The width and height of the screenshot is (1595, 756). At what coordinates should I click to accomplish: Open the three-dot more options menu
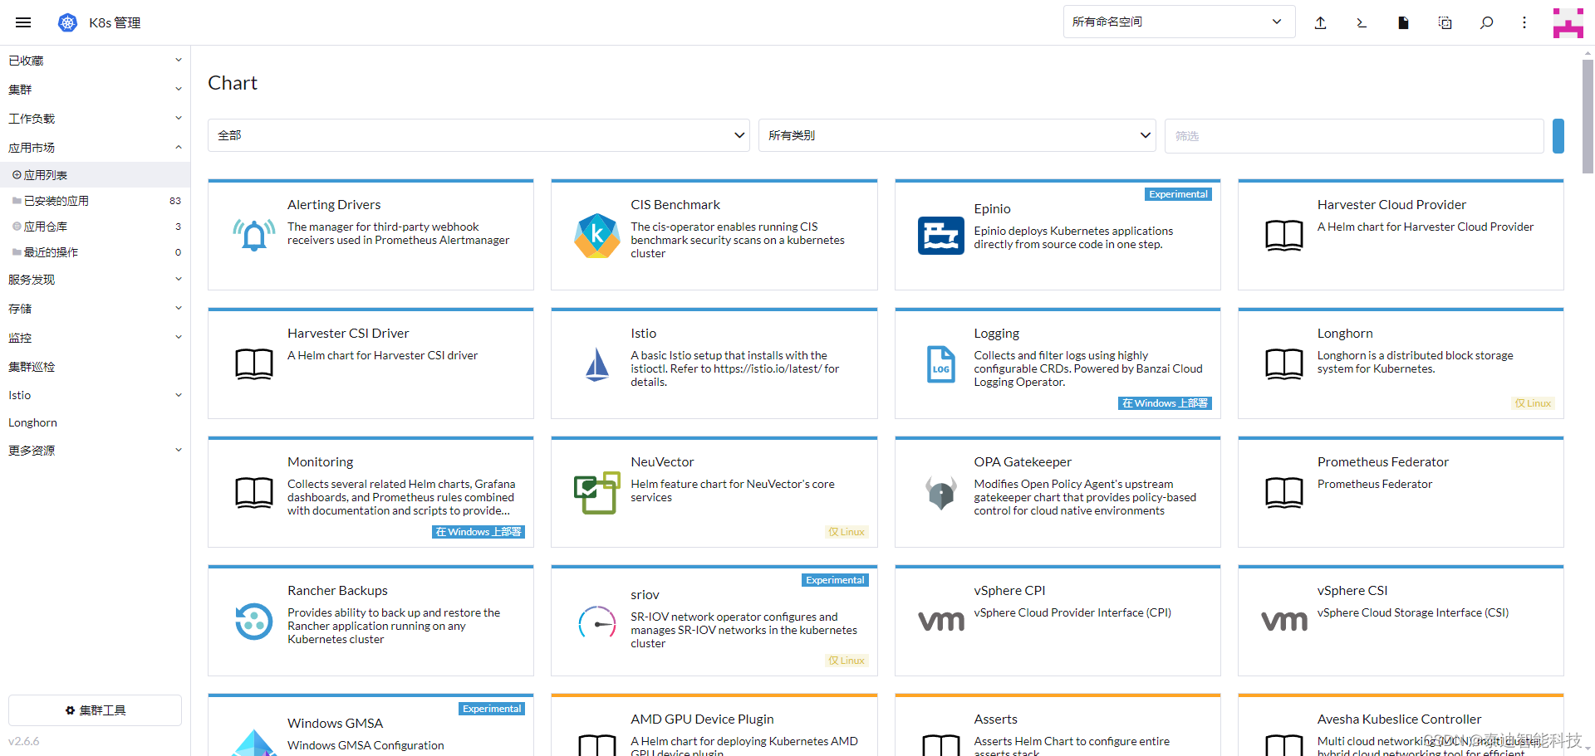tap(1524, 22)
